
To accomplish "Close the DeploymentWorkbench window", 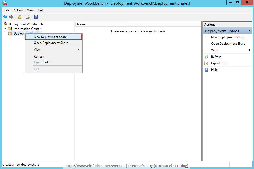I will click(x=247, y=2).
